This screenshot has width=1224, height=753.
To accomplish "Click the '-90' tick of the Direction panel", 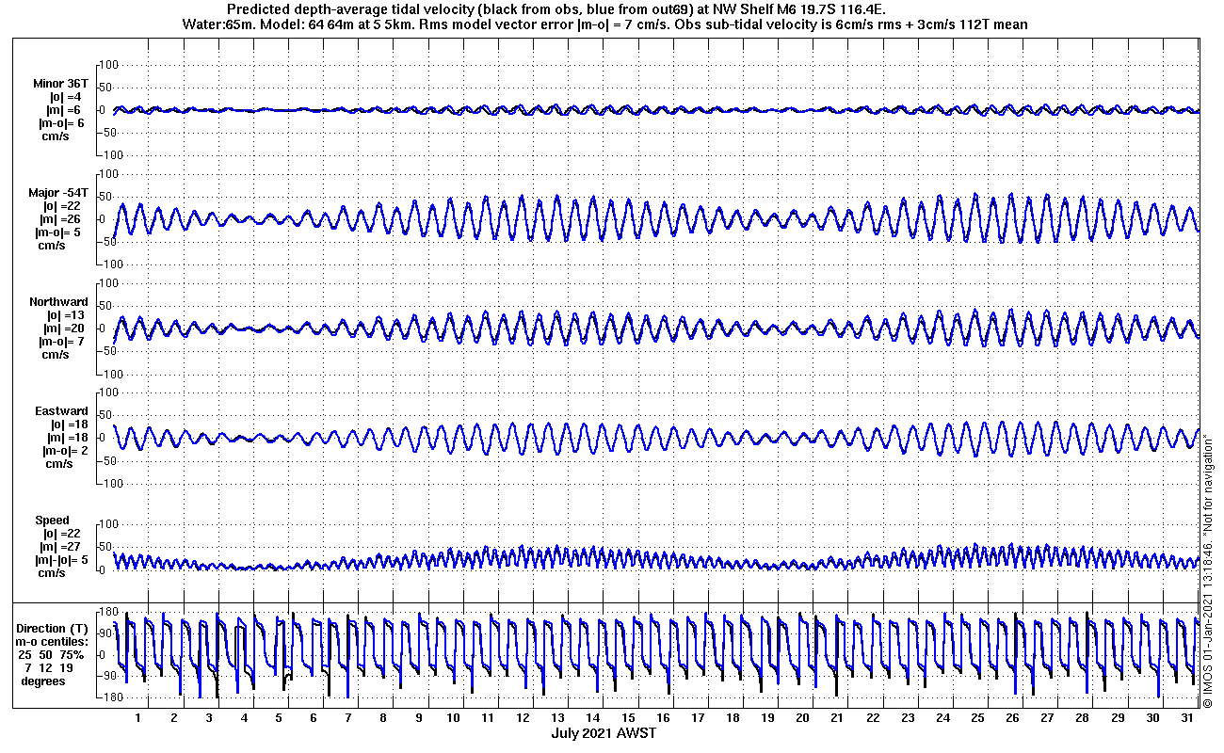I will 107,676.
